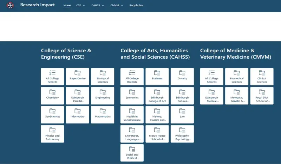281x164 pixels.
Task: Open the Recycle bin link
Action: (x=136, y=5)
